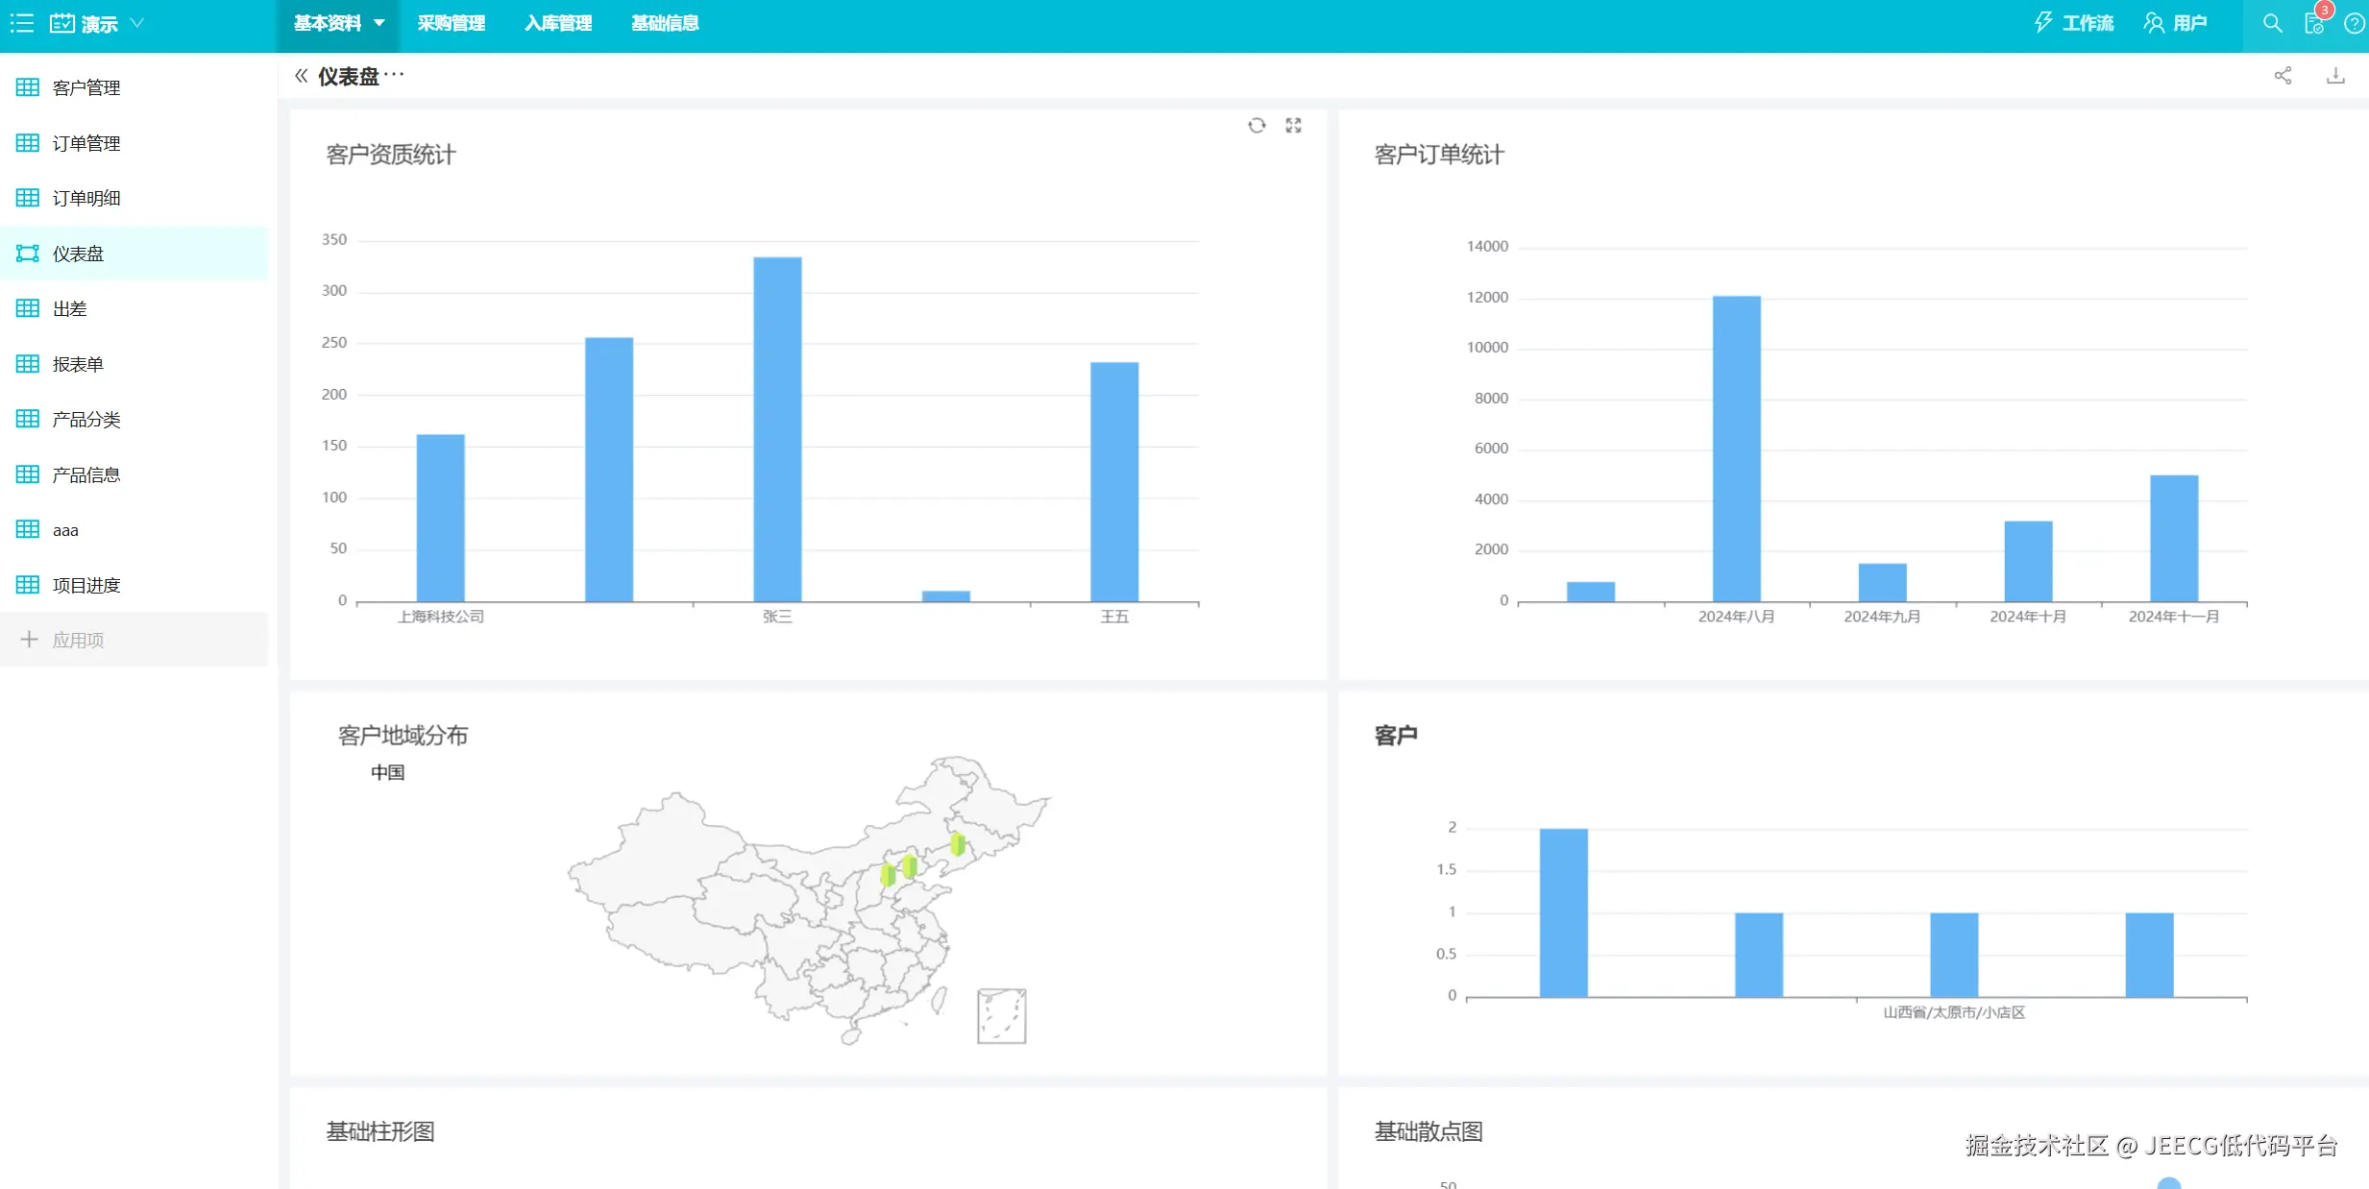Switch to 采购管理 menu tab
2369x1189 pixels.
point(451,23)
